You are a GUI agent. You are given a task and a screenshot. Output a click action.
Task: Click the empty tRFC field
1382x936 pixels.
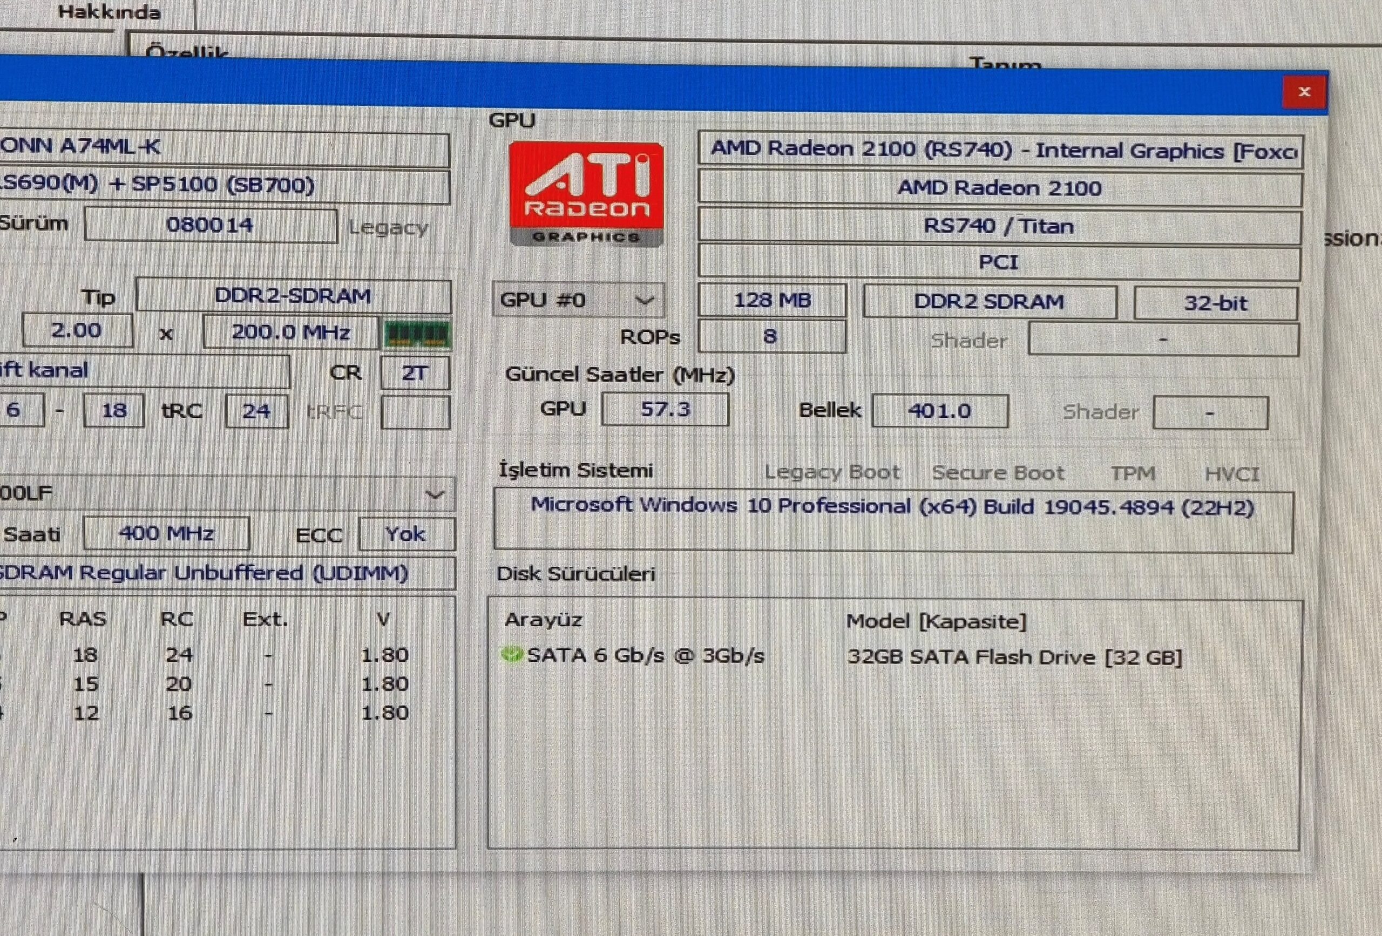coord(415,412)
